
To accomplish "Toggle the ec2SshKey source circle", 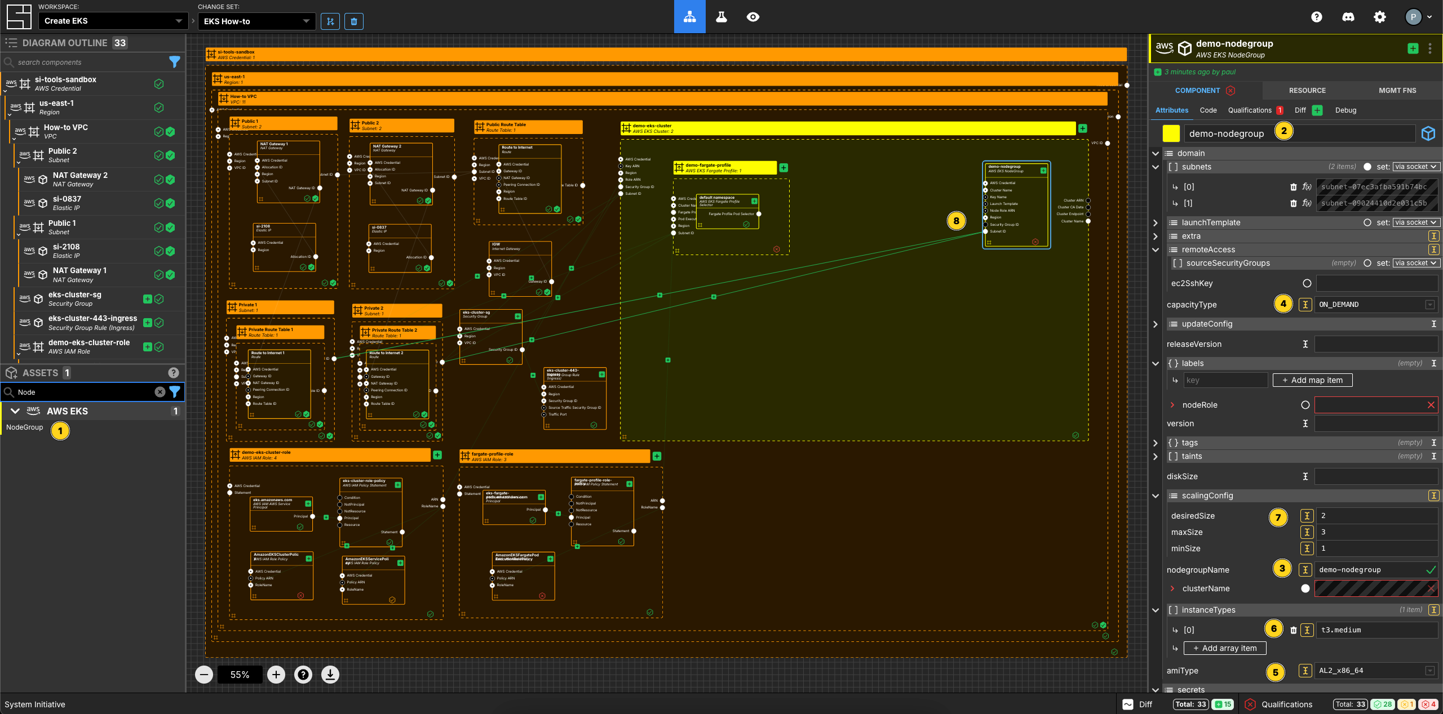I will [x=1307, y=283].
